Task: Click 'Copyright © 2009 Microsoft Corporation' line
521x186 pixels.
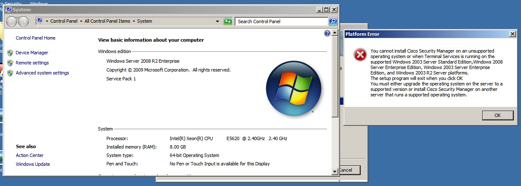Action: [168, 70]
